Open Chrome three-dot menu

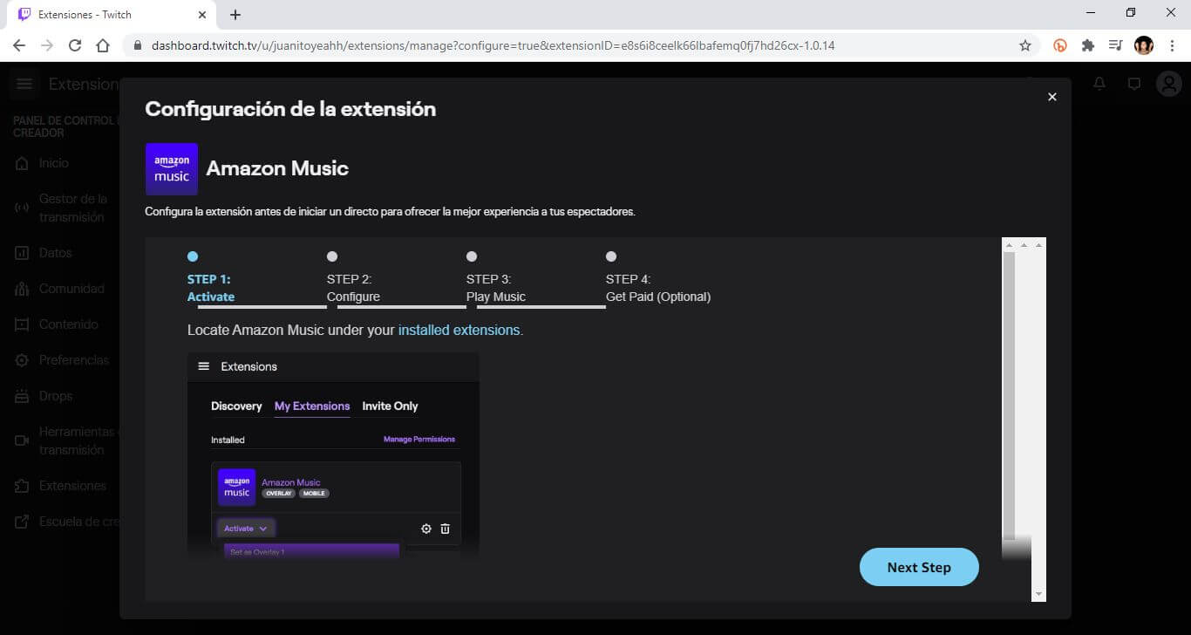tap(1171, 45)
